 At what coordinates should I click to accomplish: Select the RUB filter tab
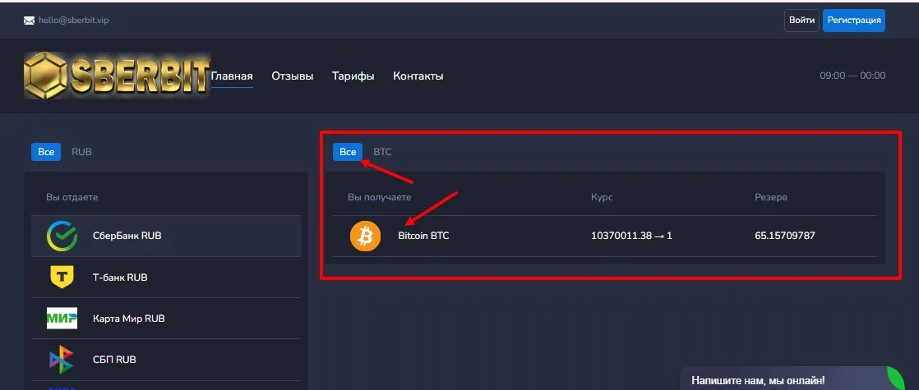coord(81,152)
